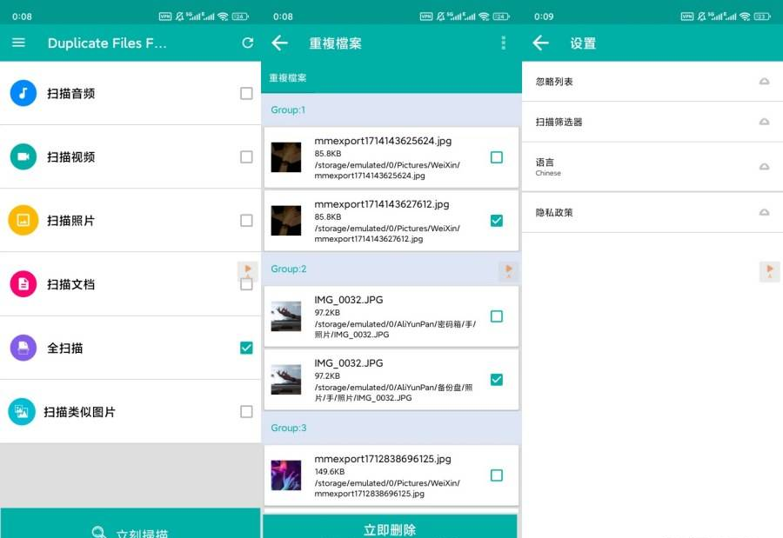The width and height of the screenshot is (783, 538).
Task: Tap the 立刻扫描 button
Action: pyautogui.click(x=130, y=524)
